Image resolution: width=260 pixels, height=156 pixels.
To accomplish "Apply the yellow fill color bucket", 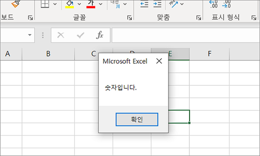I will coord(69,4).
